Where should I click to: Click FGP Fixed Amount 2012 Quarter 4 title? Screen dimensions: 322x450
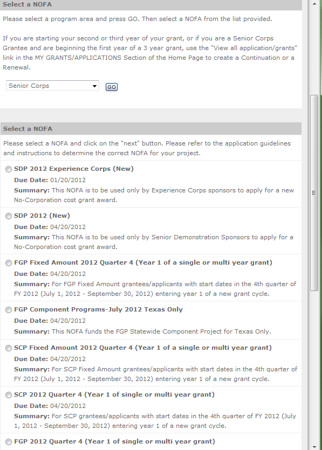(143, 262)
